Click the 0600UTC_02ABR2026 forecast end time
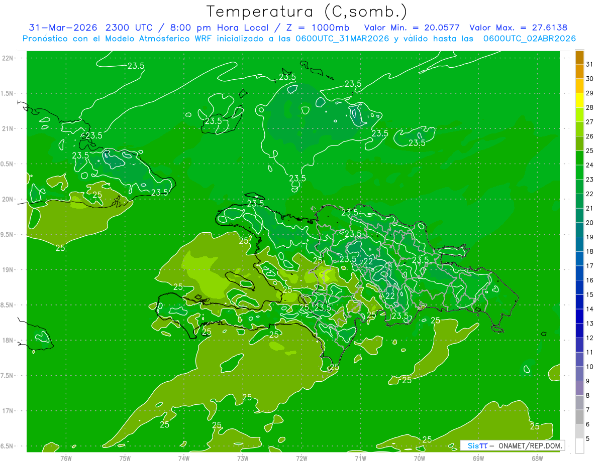The image size is (603, 465). (529, 39)
